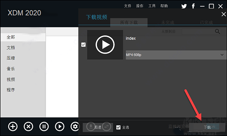The height and width of the screenshot is (136, 227).
Task: Click the 下载 download button
Action: click(x=207, y=127)
